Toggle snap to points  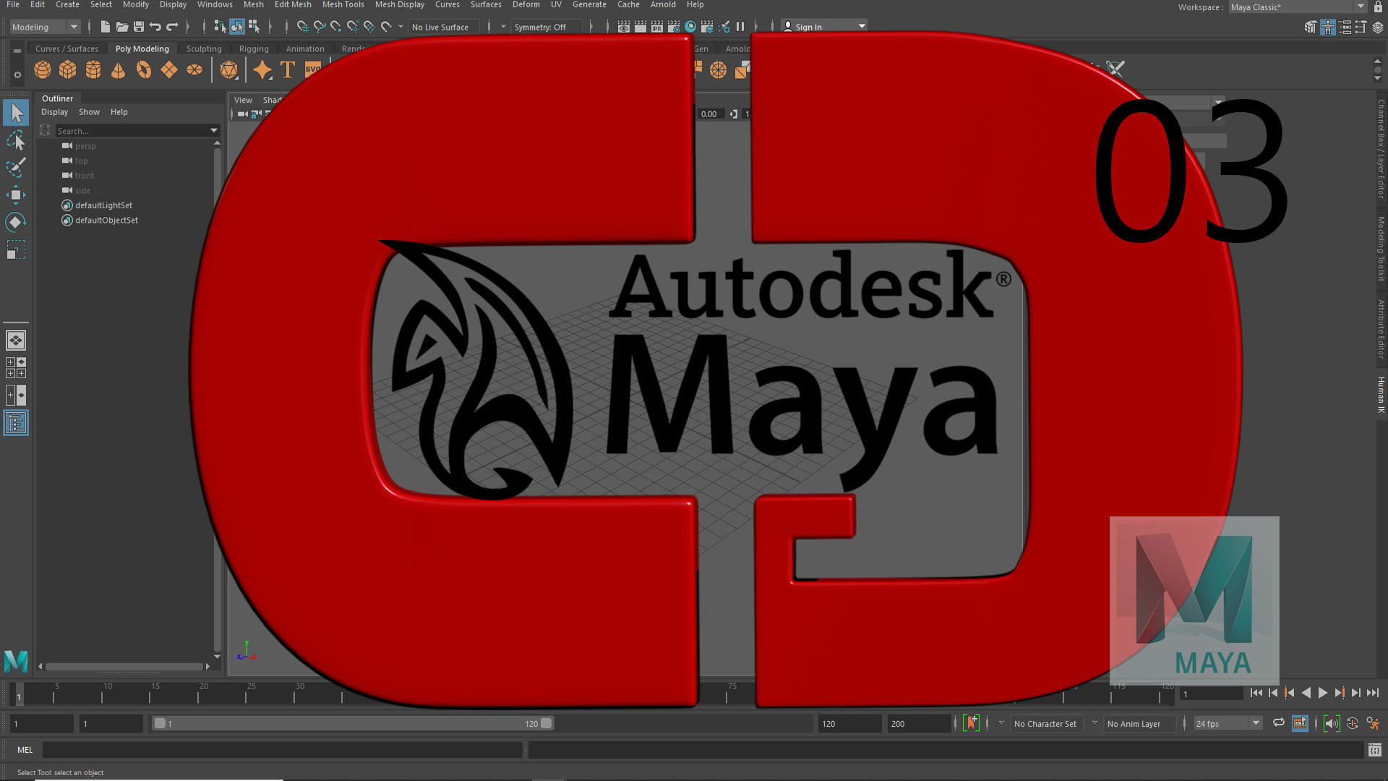[x=336, y=27]
